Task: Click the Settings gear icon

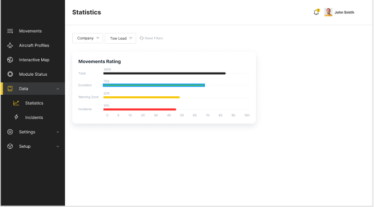Action: coord(10,132)
